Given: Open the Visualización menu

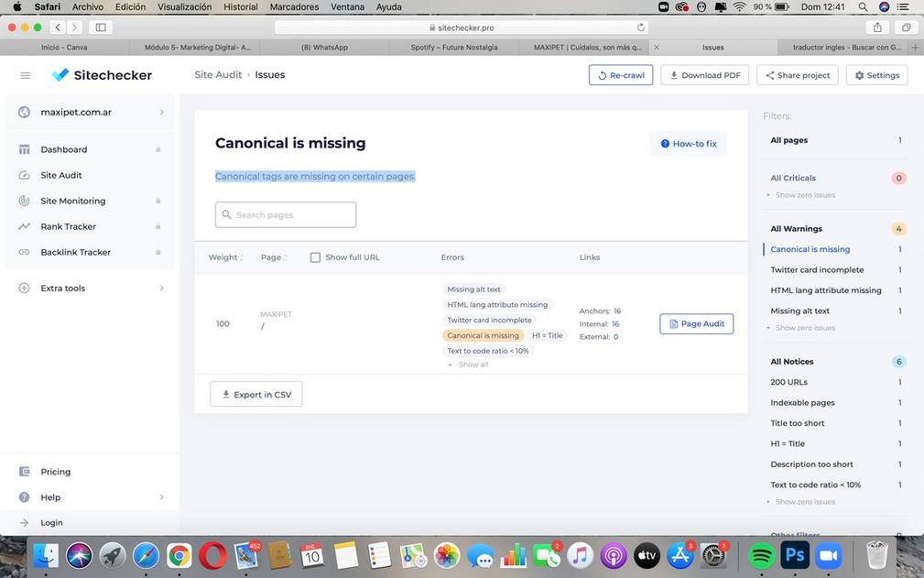Looking at the screenshot, I should [x=184, y=7].
